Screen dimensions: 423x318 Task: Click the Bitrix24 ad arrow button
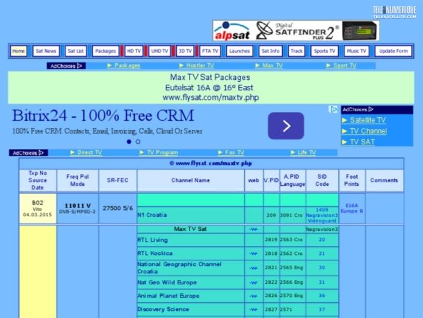point(285,126)
